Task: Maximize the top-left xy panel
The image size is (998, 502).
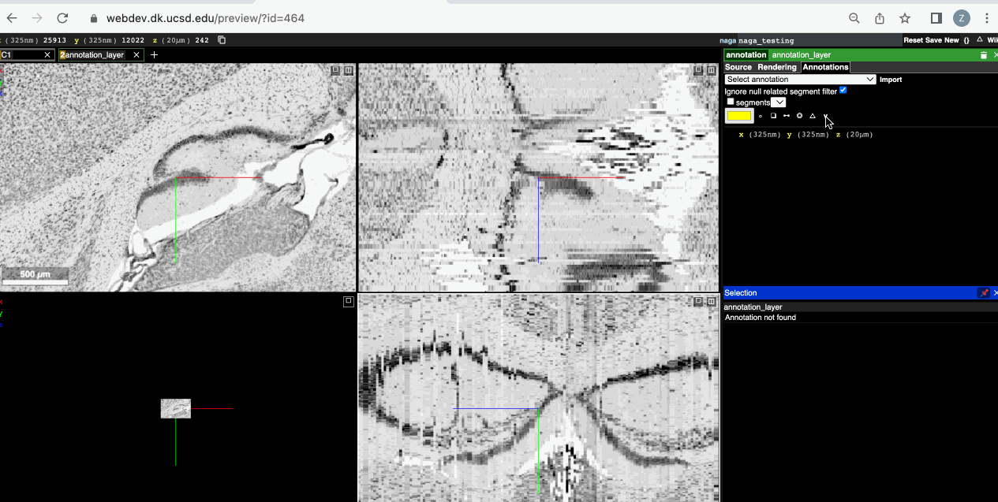Action: coord(335,70)
